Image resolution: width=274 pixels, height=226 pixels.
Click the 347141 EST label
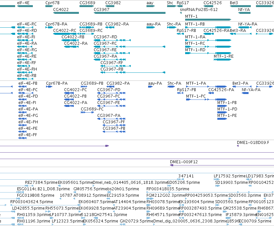[186, 176]
